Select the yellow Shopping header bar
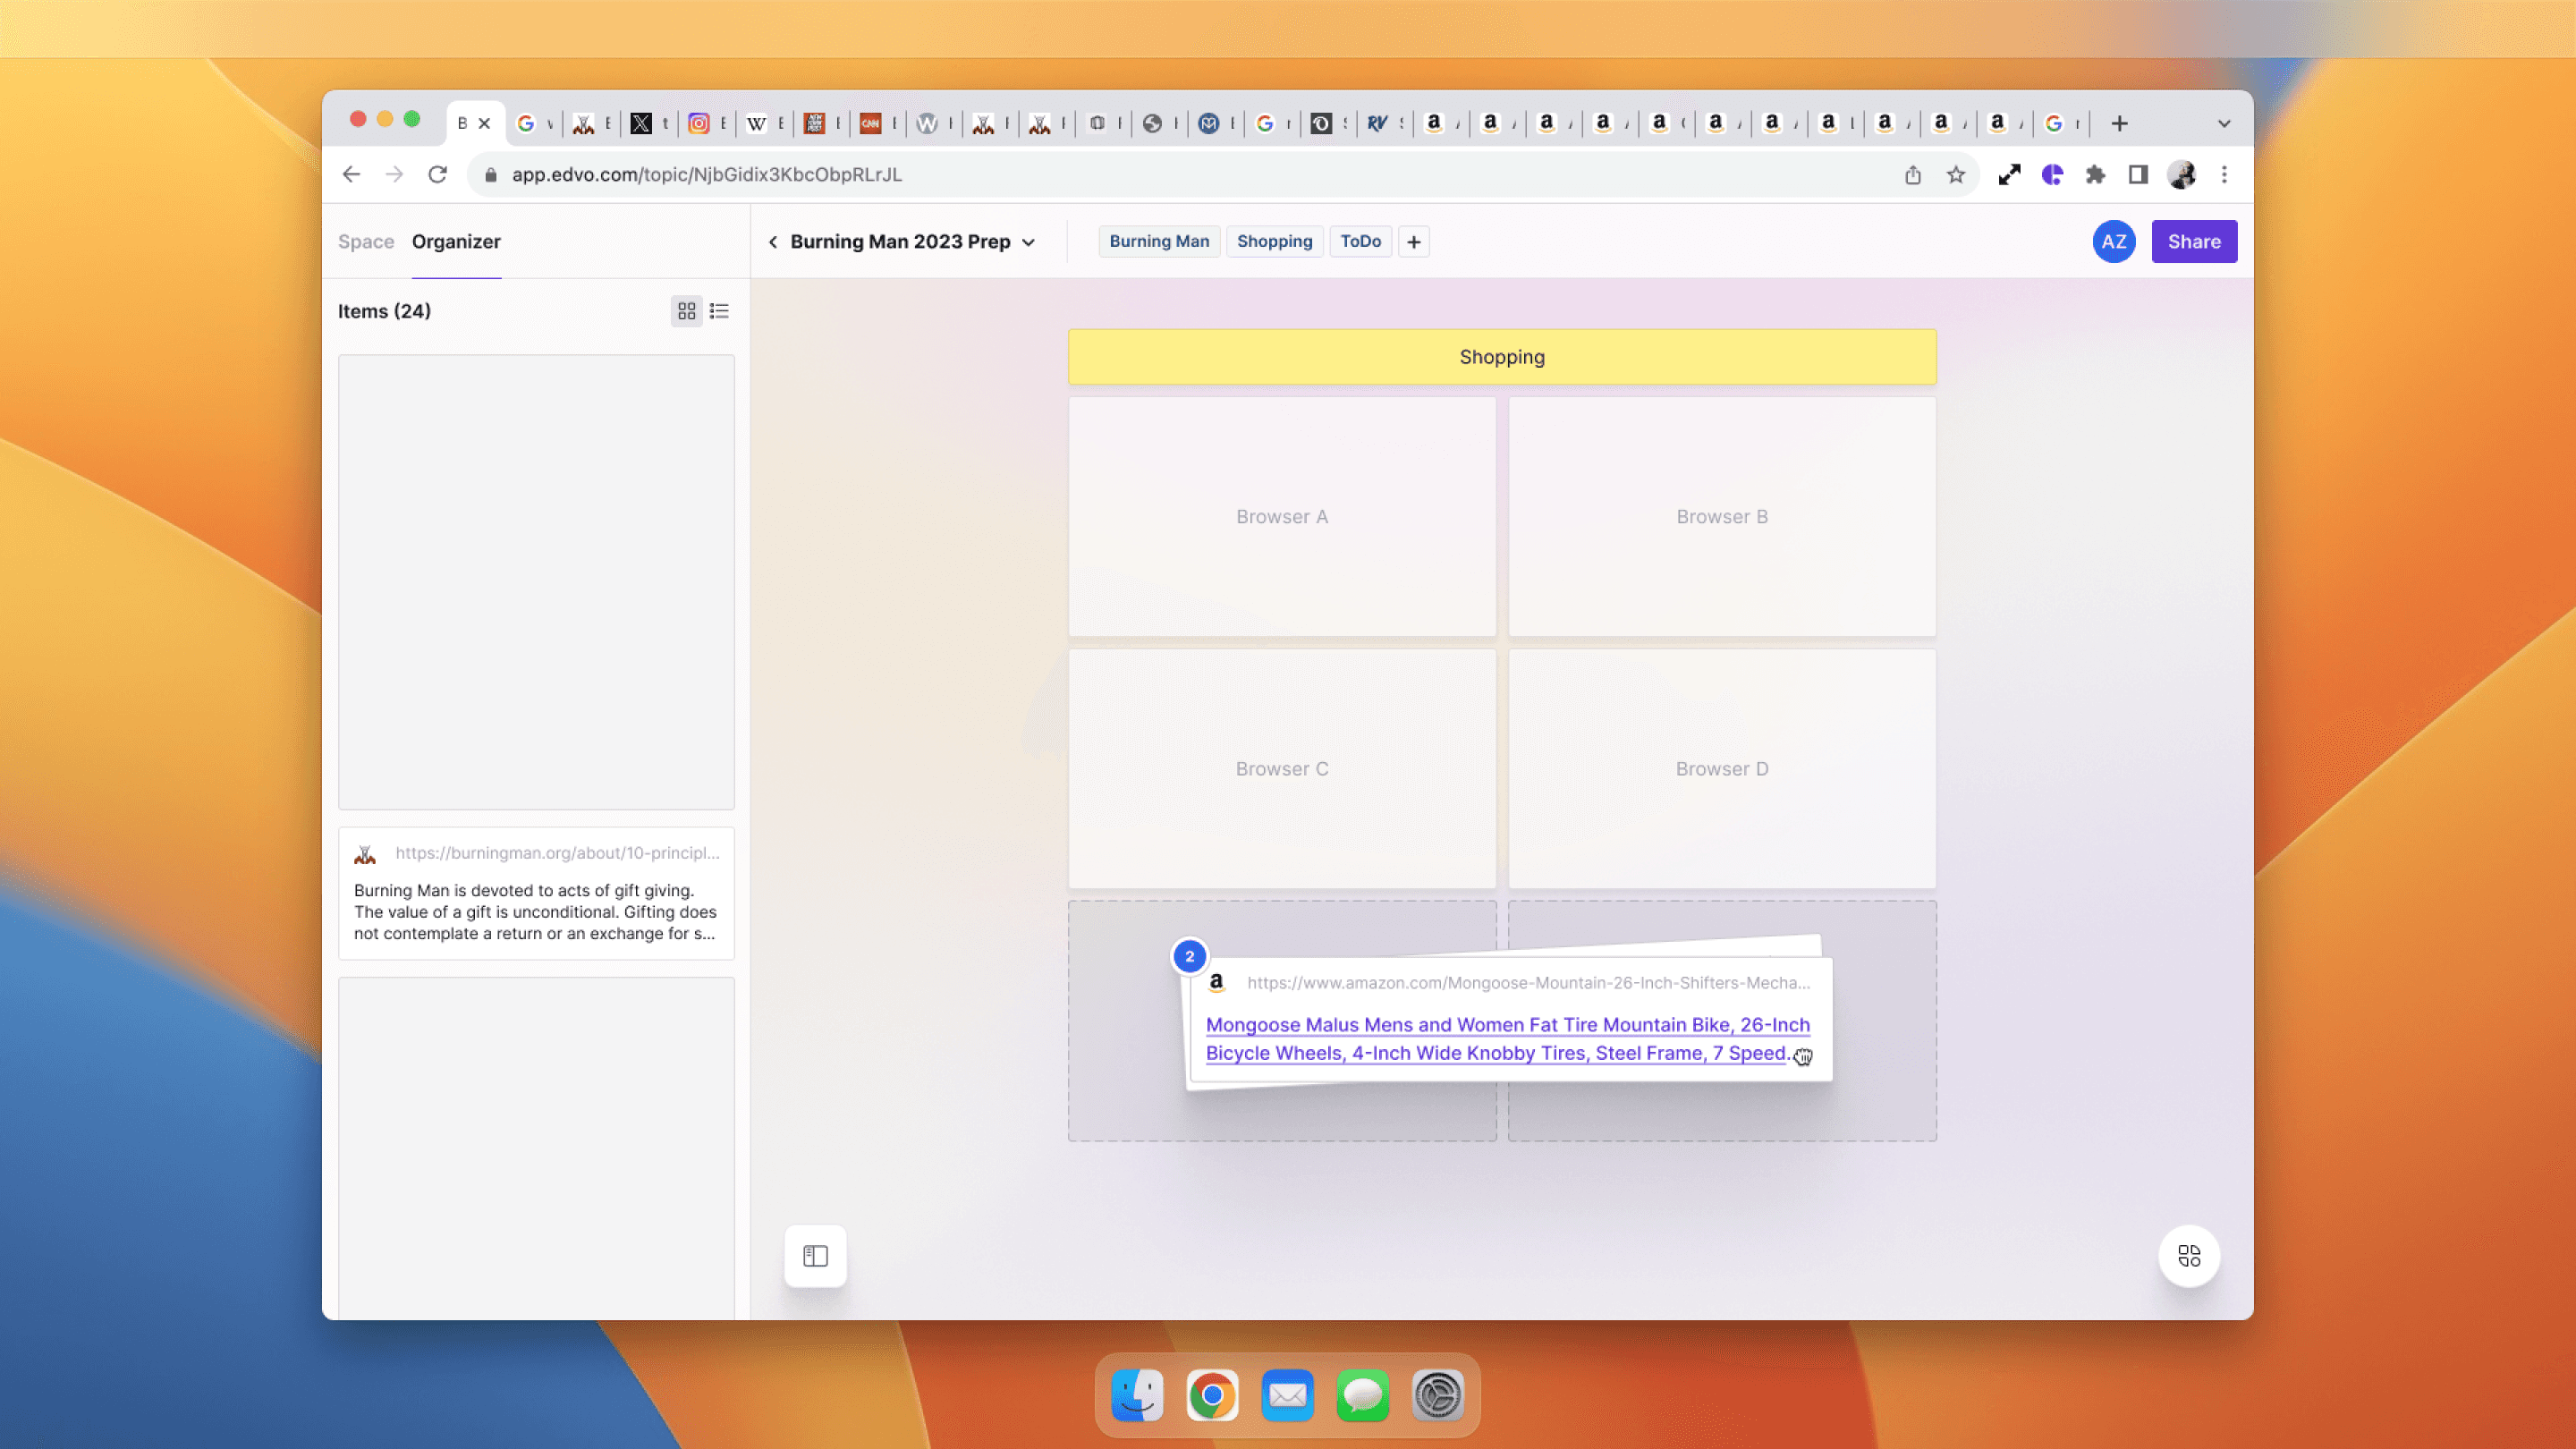The width and height of the screenshot is (2576, 1449). (x=1501, y=357)
